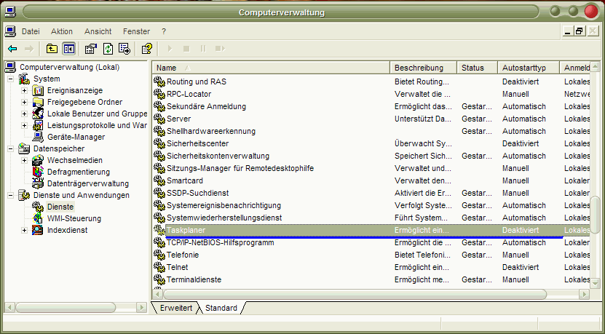Select the Terminaldienste service
This screenshot has width=605, height=334.
[194, 279]
